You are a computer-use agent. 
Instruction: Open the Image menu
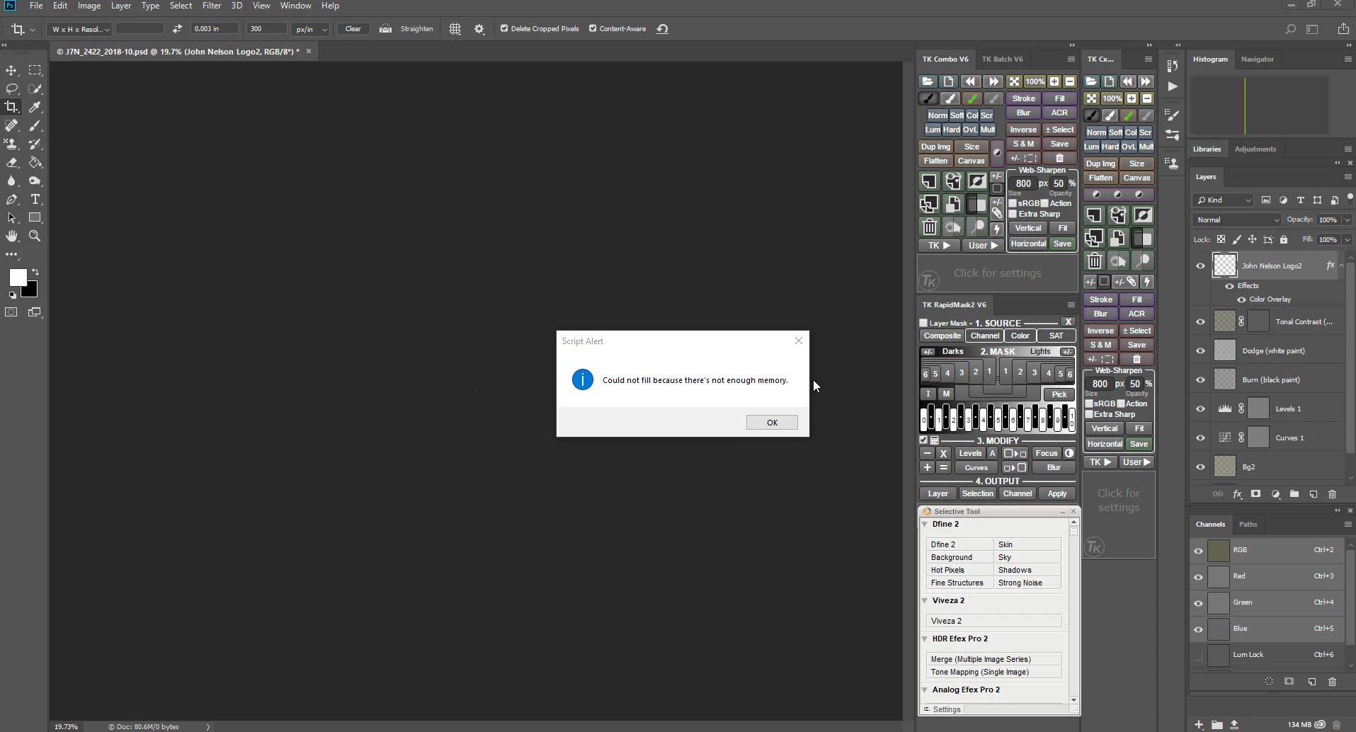point(89,6)
